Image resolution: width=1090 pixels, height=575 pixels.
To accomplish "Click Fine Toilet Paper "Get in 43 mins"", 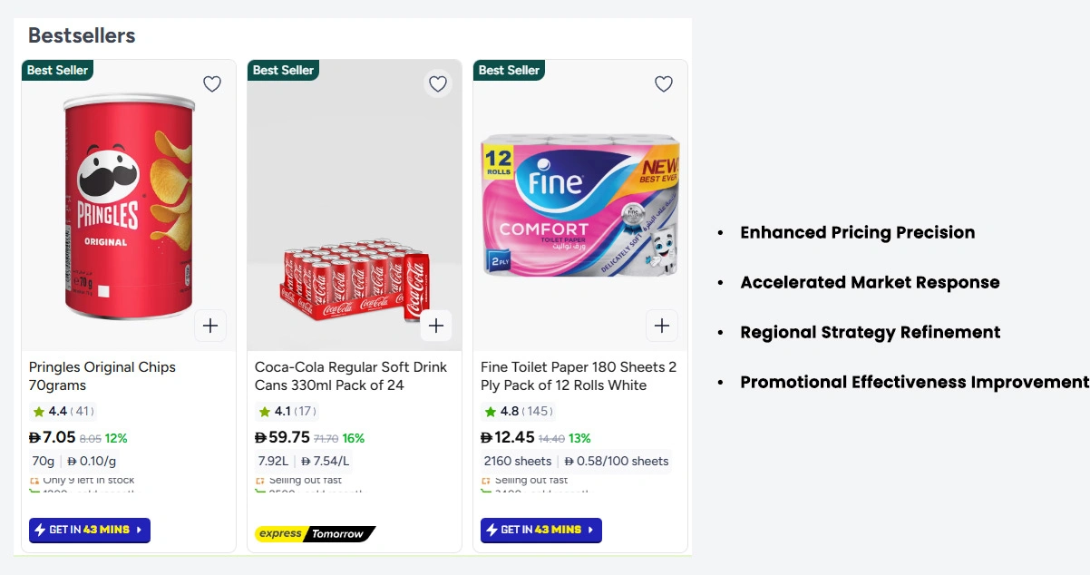I will (x=541, y=530).
